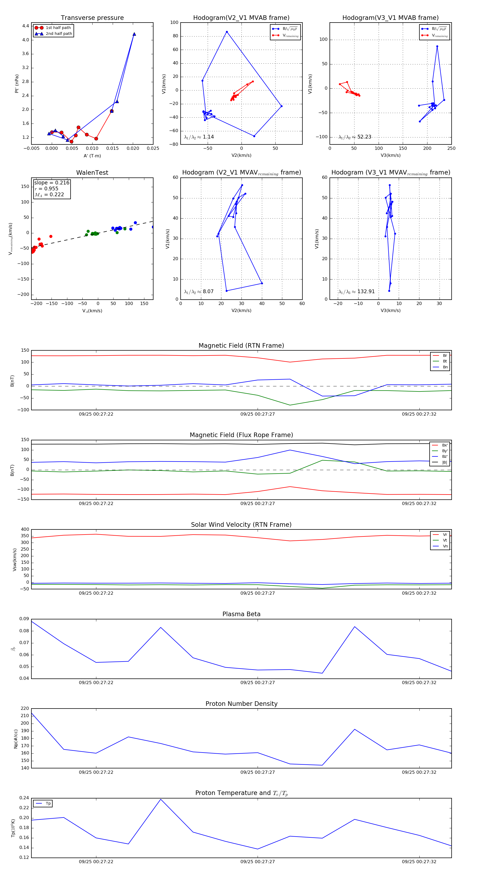The height and width of the screenshot is (886, 483).
Task: Click the "slope = 0.216" text
Action: click(52, 183)
